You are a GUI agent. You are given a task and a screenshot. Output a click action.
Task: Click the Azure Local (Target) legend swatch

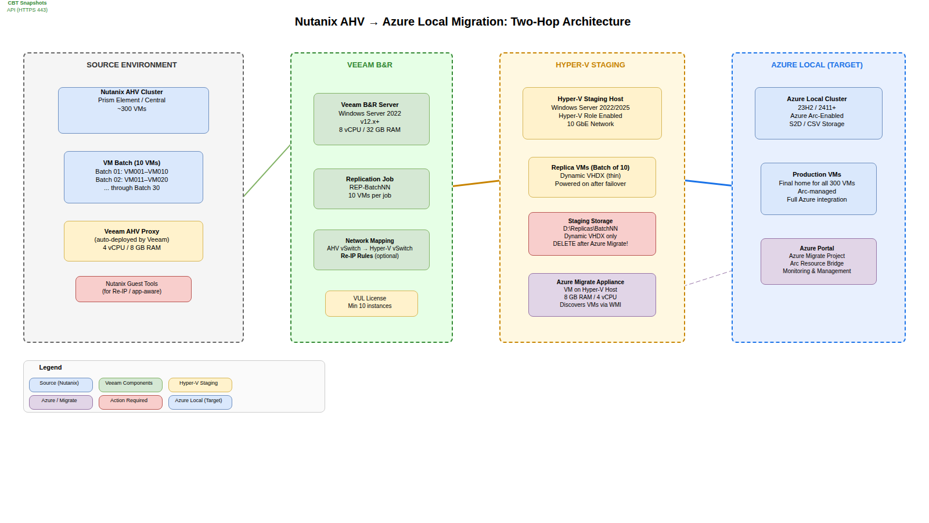tap(200, 402)
